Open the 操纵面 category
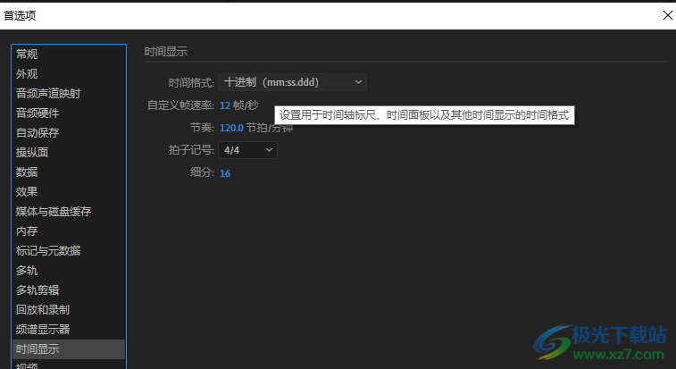Screen dimensions: 676x369 32,153
